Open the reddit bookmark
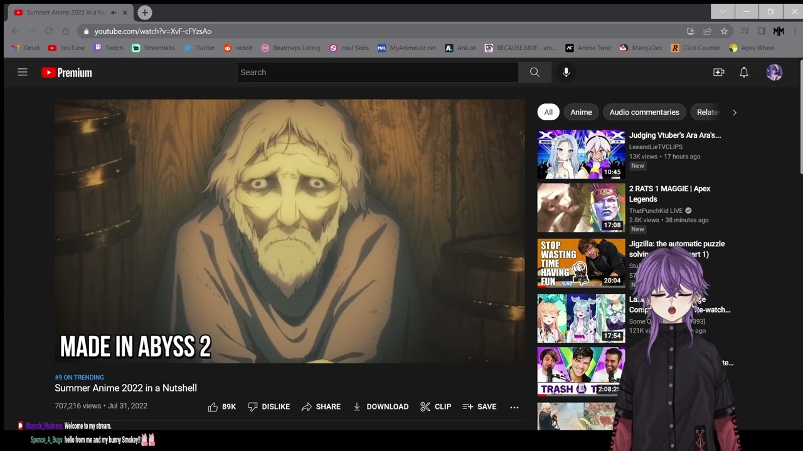The width and height of the screenshot is (803, 451). (x=238, y=48)
